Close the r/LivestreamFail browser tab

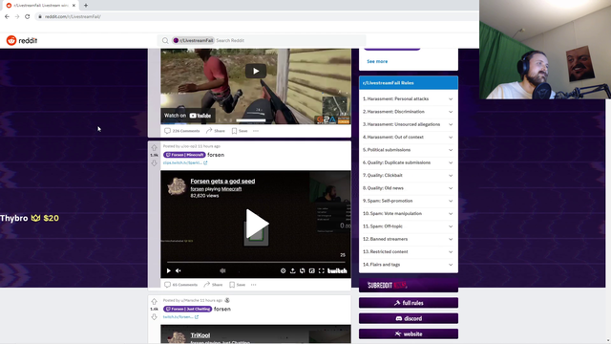point(74,6)
